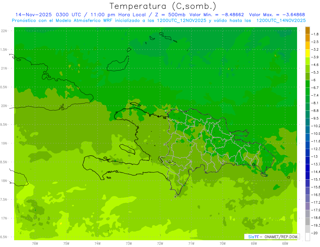The height and width of the screenshot is (247, 320).
Task: Click the "76W" longitude label
Action: pos(35,243)
